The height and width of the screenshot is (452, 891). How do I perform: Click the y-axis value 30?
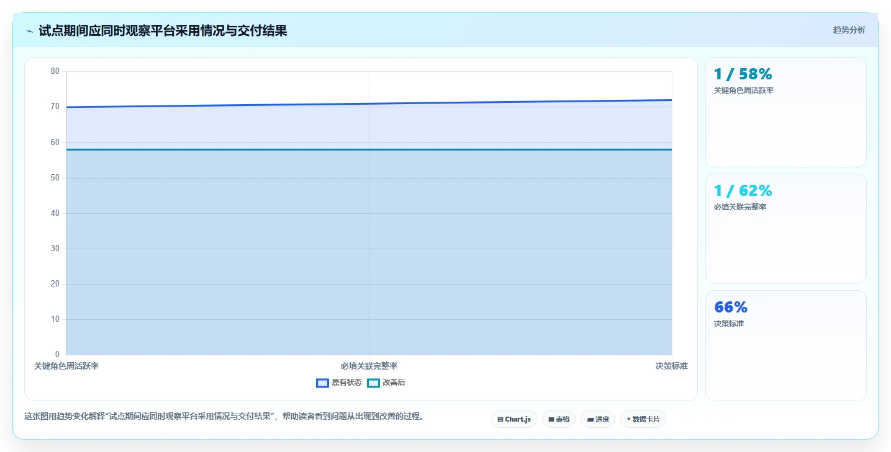pos(55,249)
